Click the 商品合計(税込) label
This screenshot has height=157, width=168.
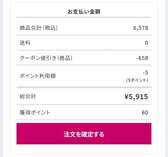coord(39,28)
